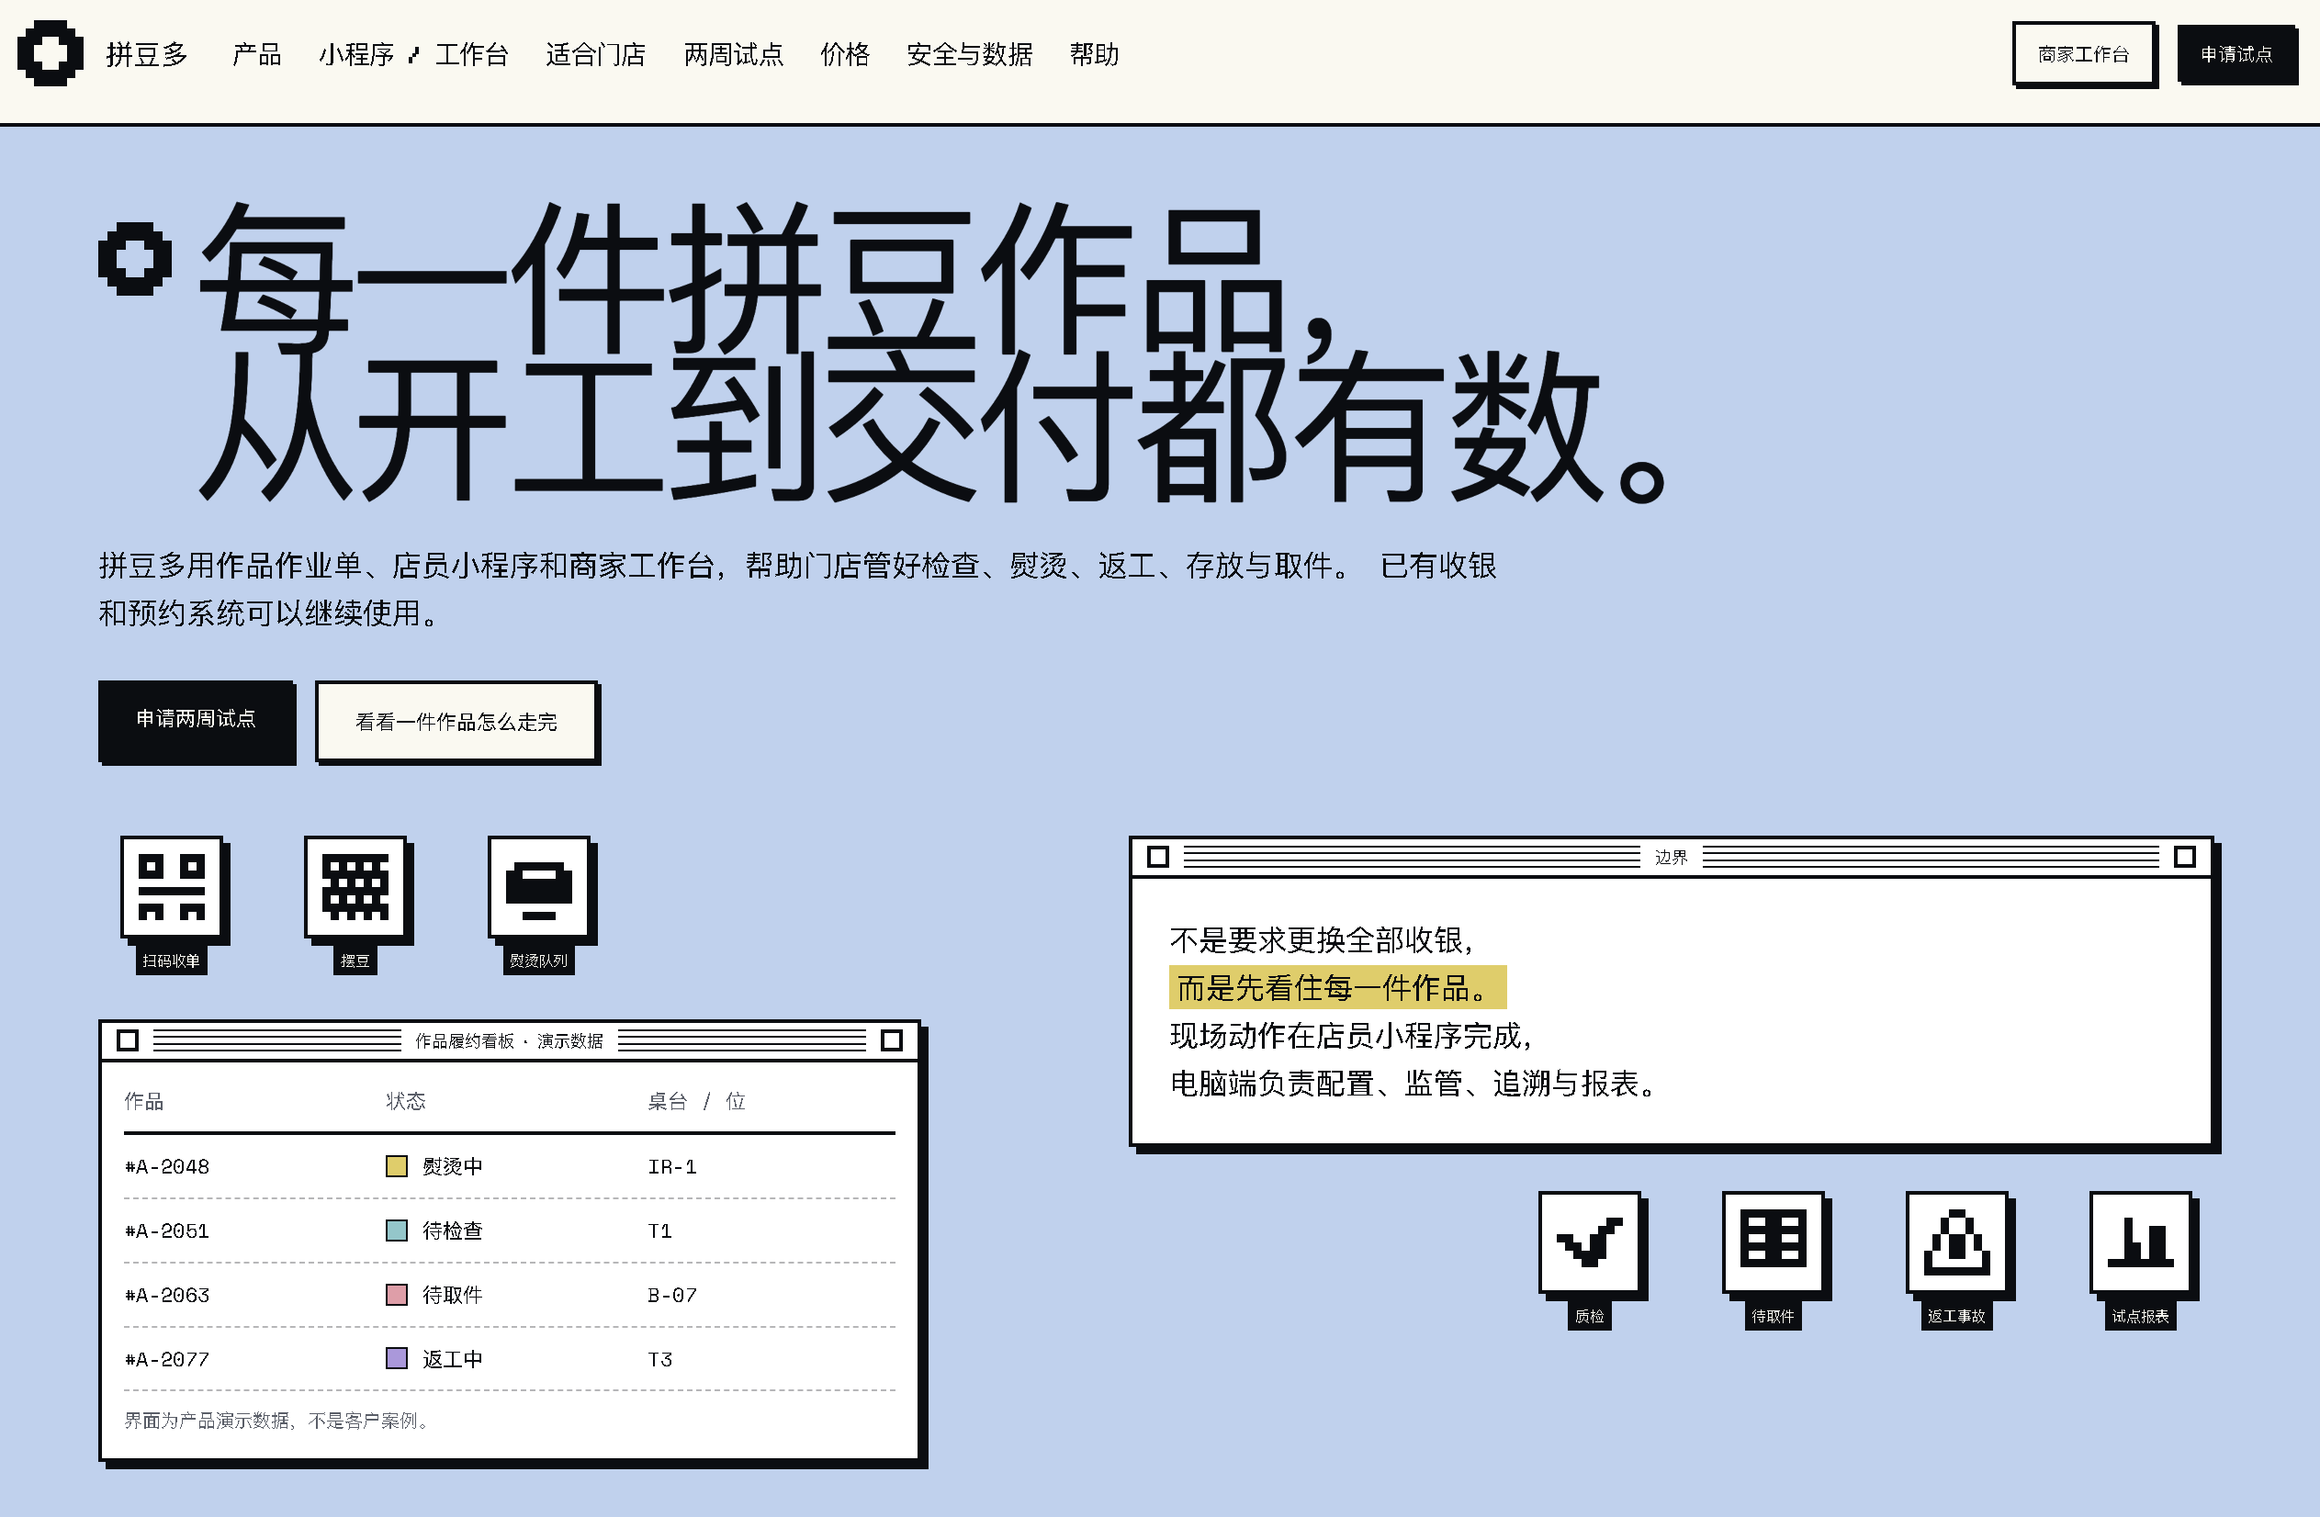Open the 价格 nav item
Viewport: 2320px width, 1517px height.
tap(845, 54)
